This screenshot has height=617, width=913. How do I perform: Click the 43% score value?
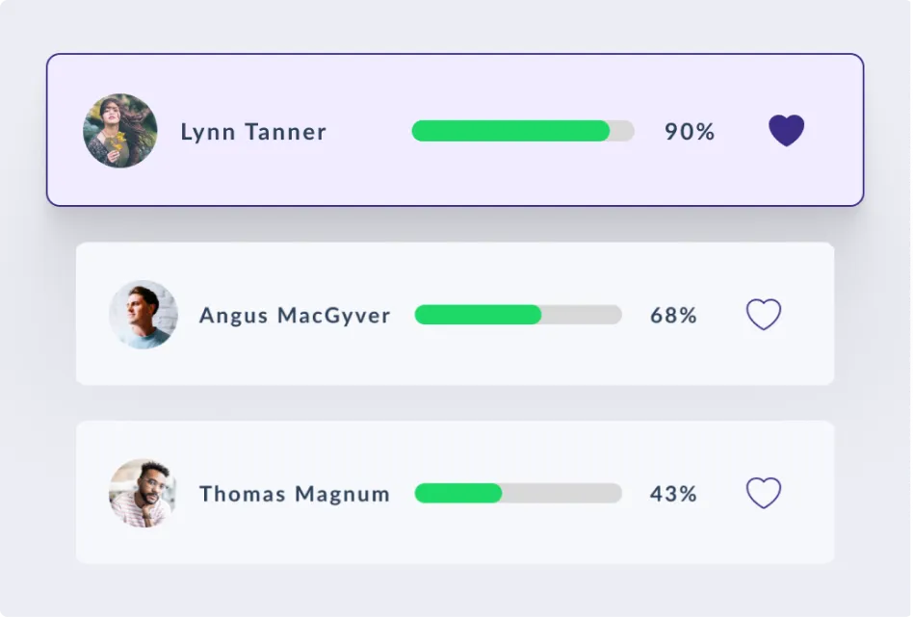674,494
